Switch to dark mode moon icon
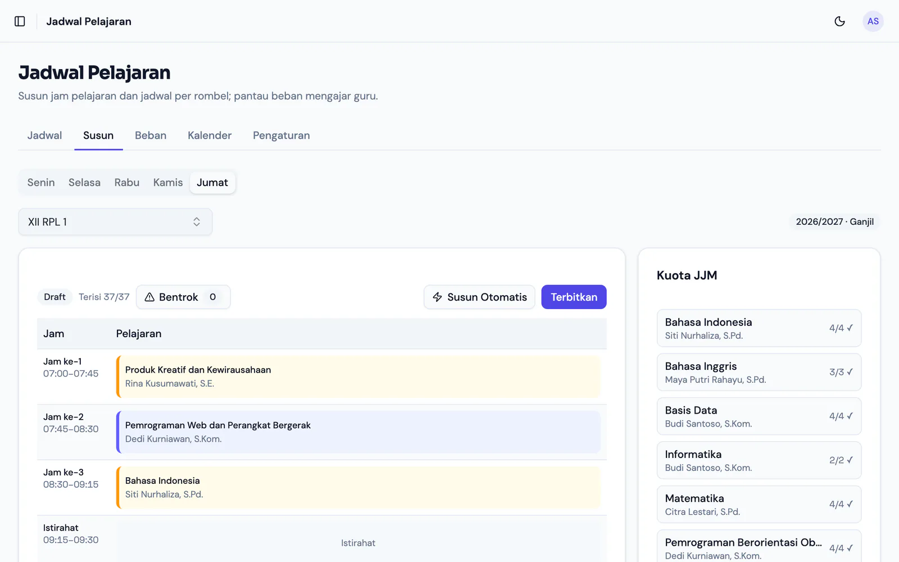This screenshot has width=899, height=562. [x=839, y=21]
